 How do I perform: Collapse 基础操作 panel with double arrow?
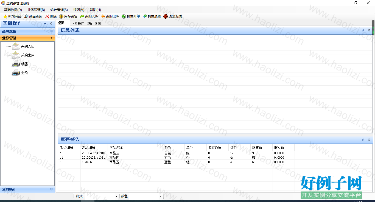pyautogui.click(x=45, y=24)
